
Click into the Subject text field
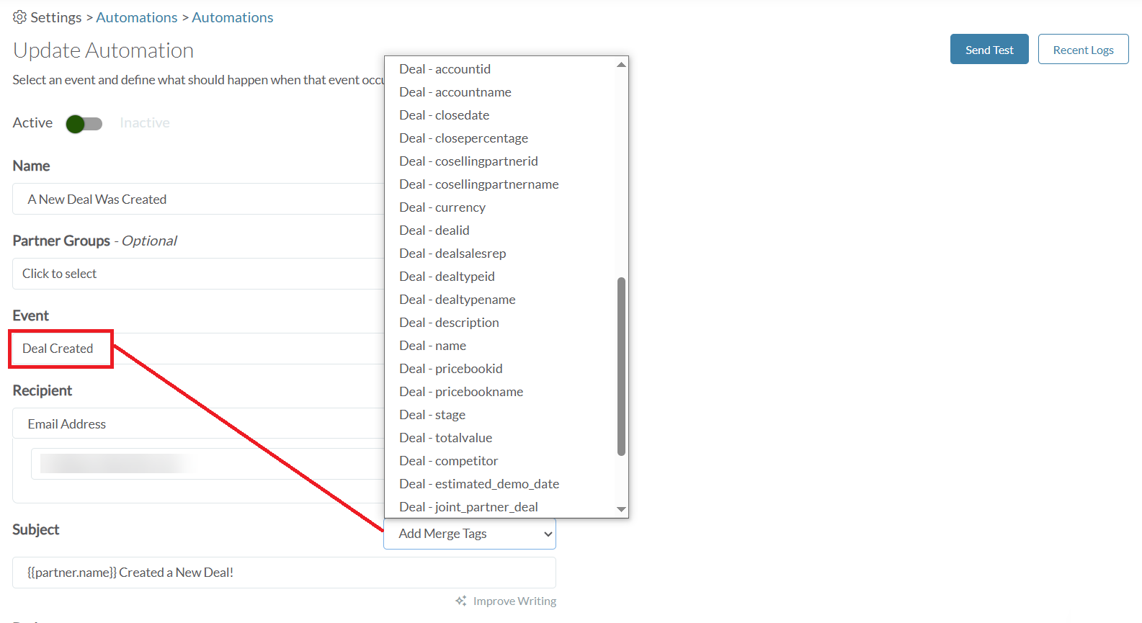(x=284, y=573)
